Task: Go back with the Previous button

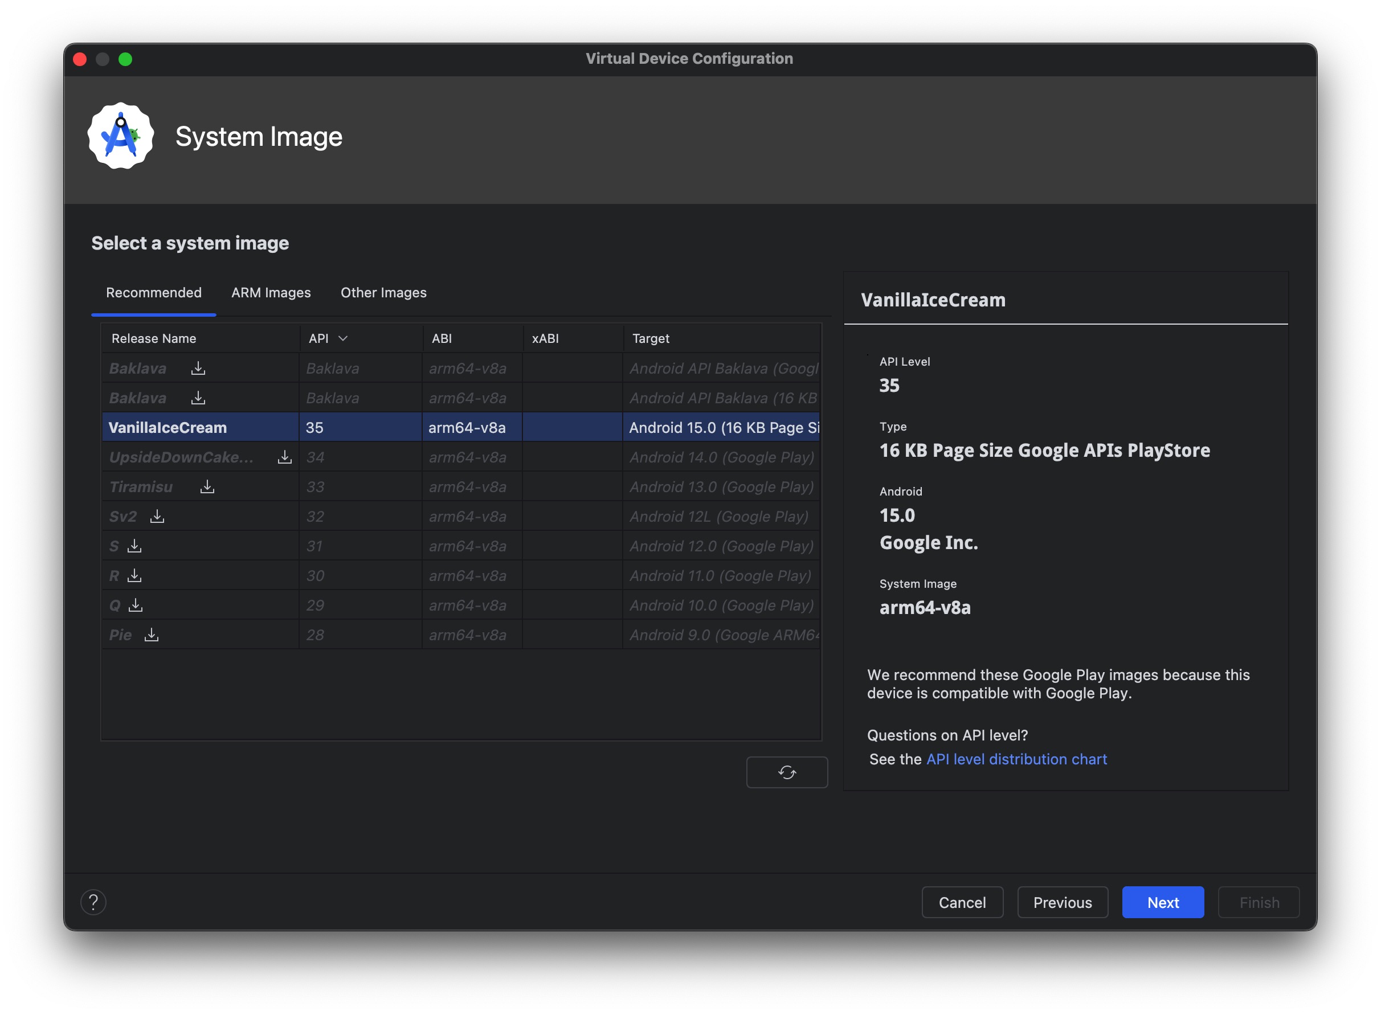Action: coord(1062,903)
